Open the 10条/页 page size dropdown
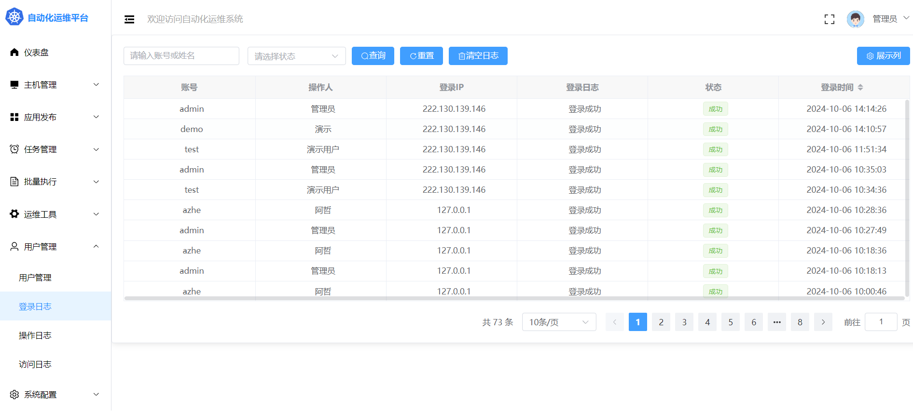The height and width of the screenshot is (412, 913). [559, 322]
